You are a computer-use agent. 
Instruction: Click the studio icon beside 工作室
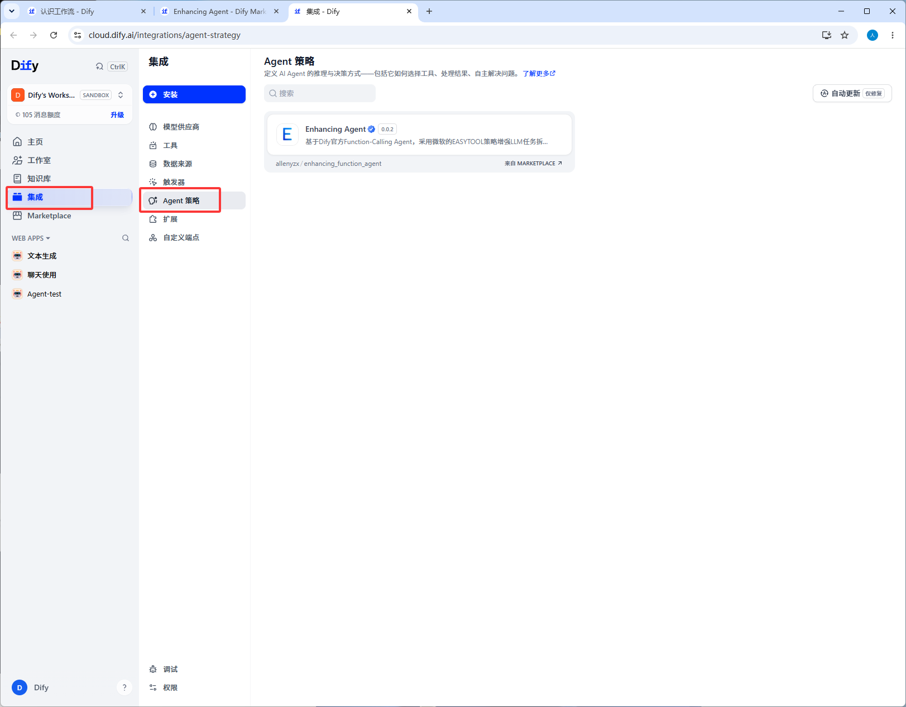[x=17, y=160]
